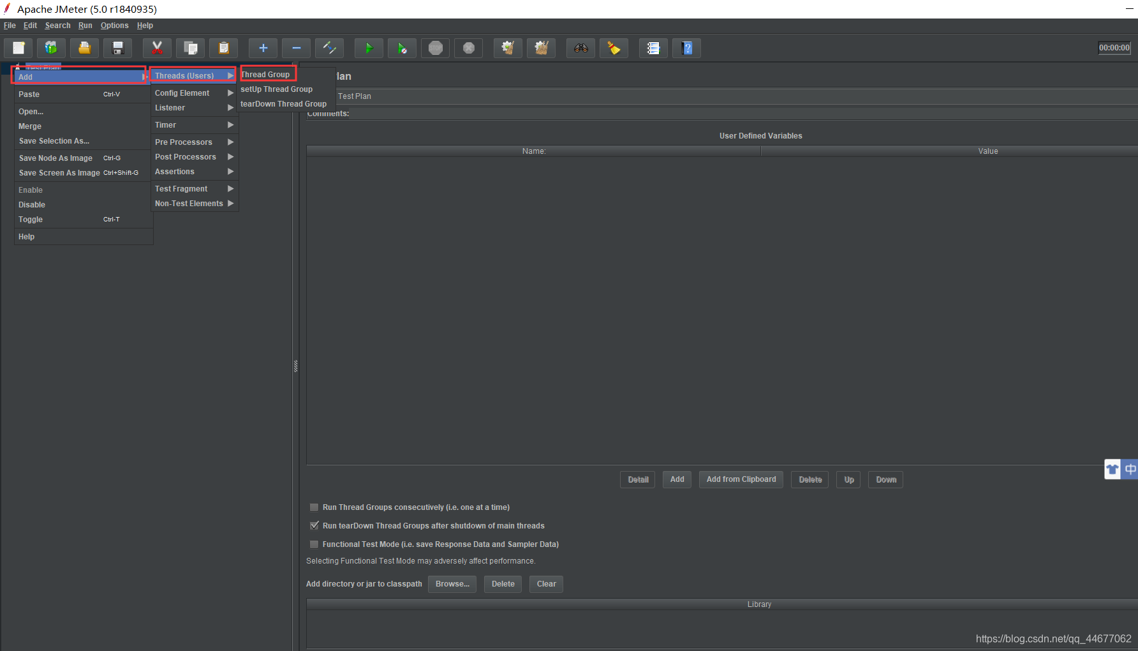Choose Merge in the context menu
This screenshot has width=1138, height=651.
tap(83, 126)
